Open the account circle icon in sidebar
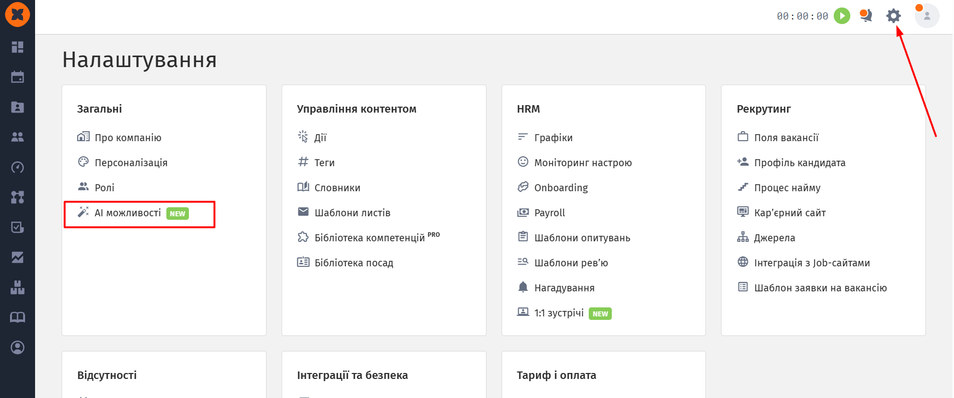The image size is (954, 398). (x=18, y=347)
